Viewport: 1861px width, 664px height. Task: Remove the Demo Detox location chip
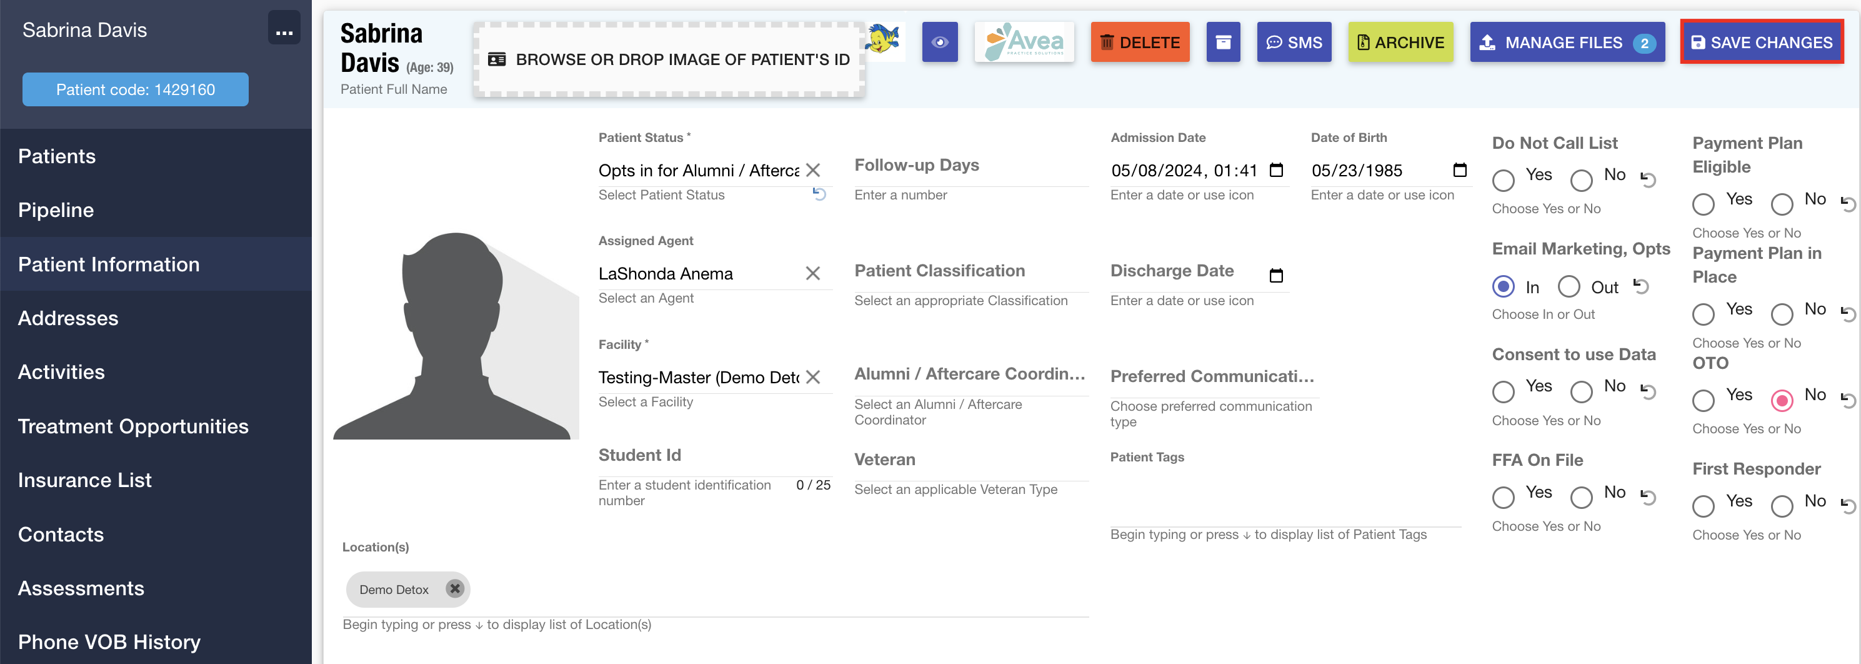pyautogui.click(x=454, y=589)
